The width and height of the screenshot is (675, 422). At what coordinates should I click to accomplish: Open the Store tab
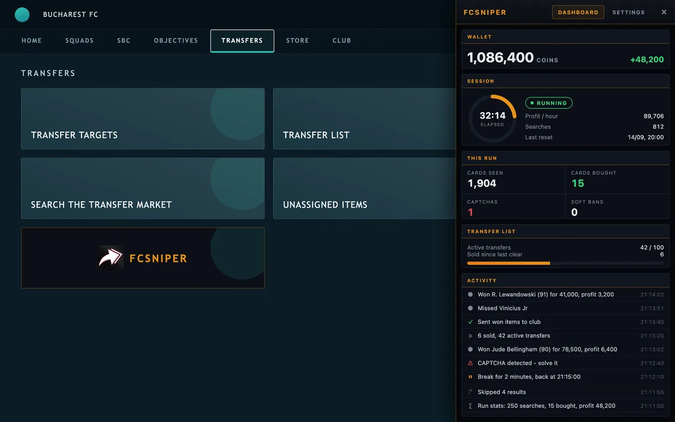point(298,41)
